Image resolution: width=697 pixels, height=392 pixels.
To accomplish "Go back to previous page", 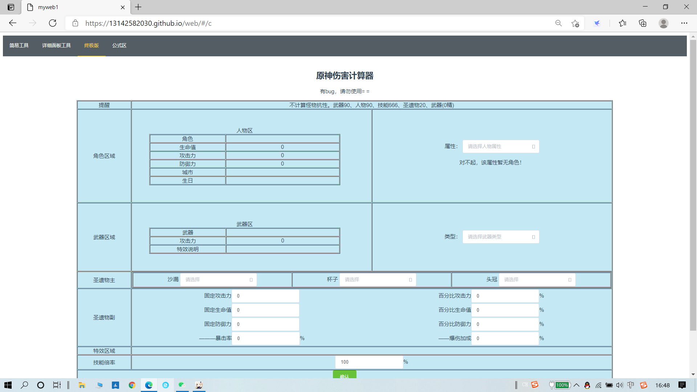I will [x=13, y=23].
